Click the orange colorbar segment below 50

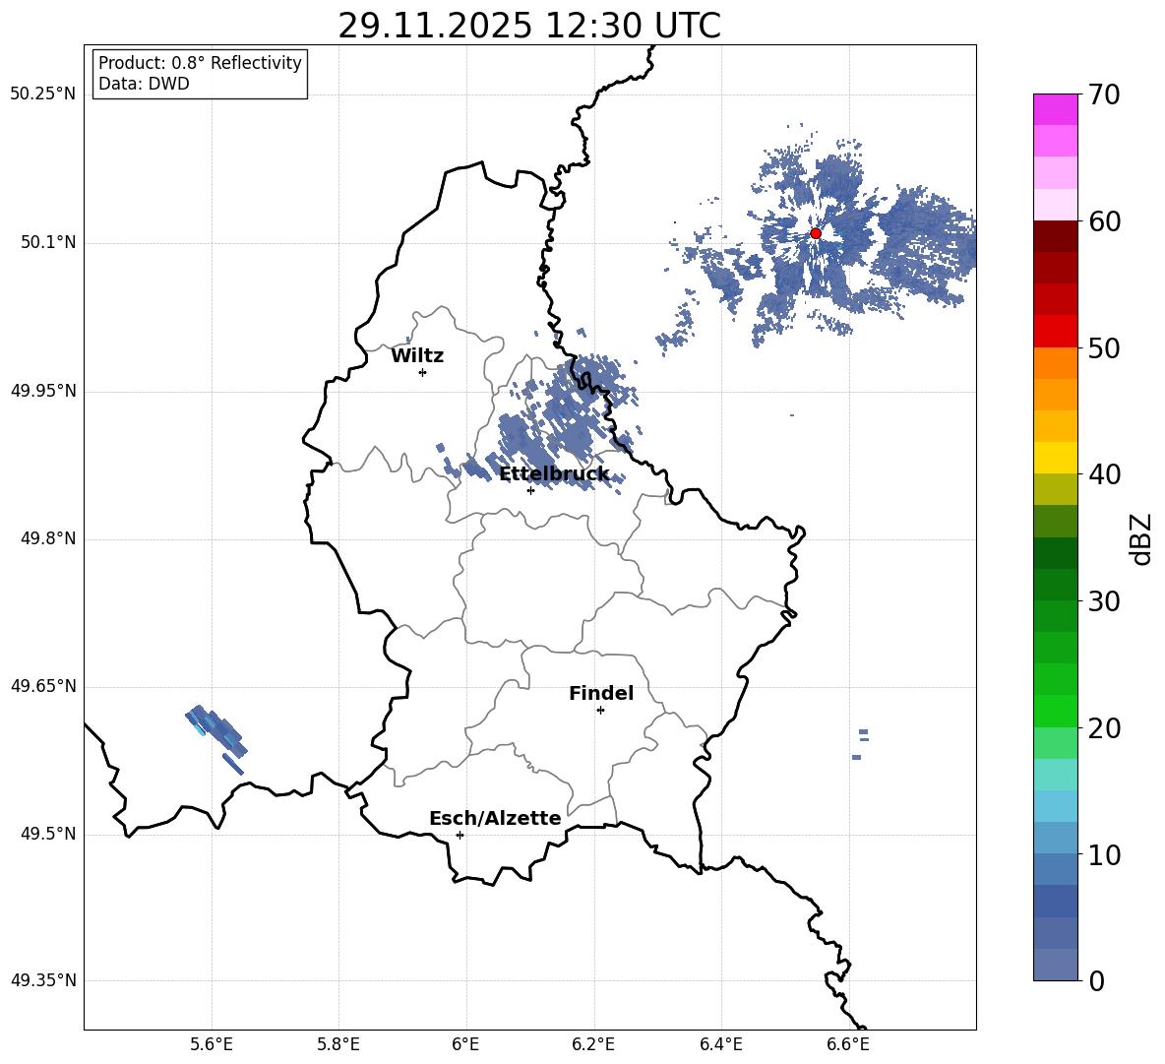click(x=1055, y=363)
